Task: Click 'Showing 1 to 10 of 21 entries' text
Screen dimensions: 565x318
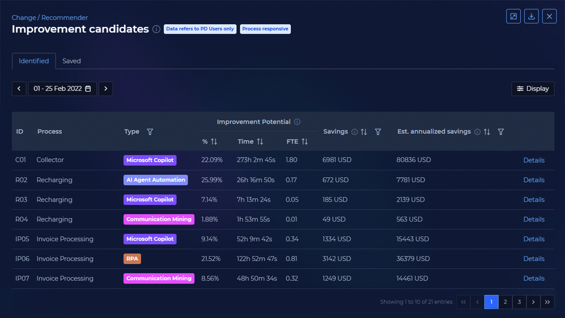Action: [416, 302]
